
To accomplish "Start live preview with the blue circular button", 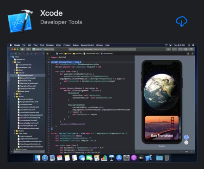I will pos(186,137).
